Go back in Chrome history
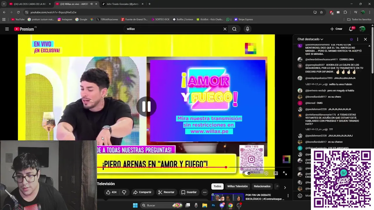The width and height of the screenshot is (374, 210). (x=4, y=12)
